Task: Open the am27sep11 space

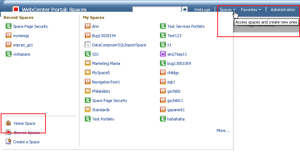Action: coord(177,54)
